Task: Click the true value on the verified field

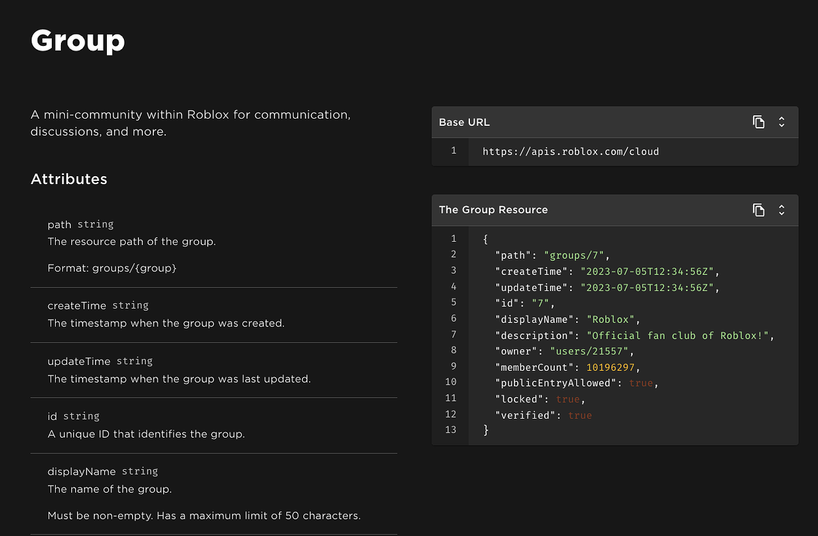Action: [x=579, y=415]
